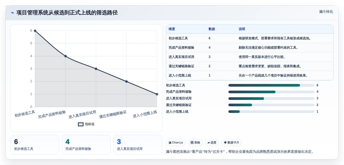Toggle the 指标值 legend box in the chart
The image size is (344, 165).
pyautogui.click(x=81, y=124)
